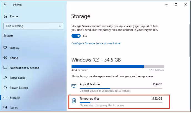Open Configure Storage Sense or run it now
Image resolution: width=191 pixels, height=113 pixels.
(x=96, y=43)
